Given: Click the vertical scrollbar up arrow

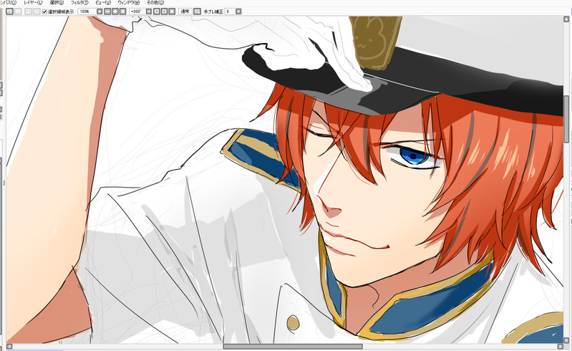Looking at the screenshot, I should (566, 19).
